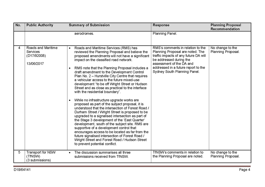Select the reference number (D17/82008)
Image resolution: width=265 pixels, height=187 pixels.
coord(36,56)
